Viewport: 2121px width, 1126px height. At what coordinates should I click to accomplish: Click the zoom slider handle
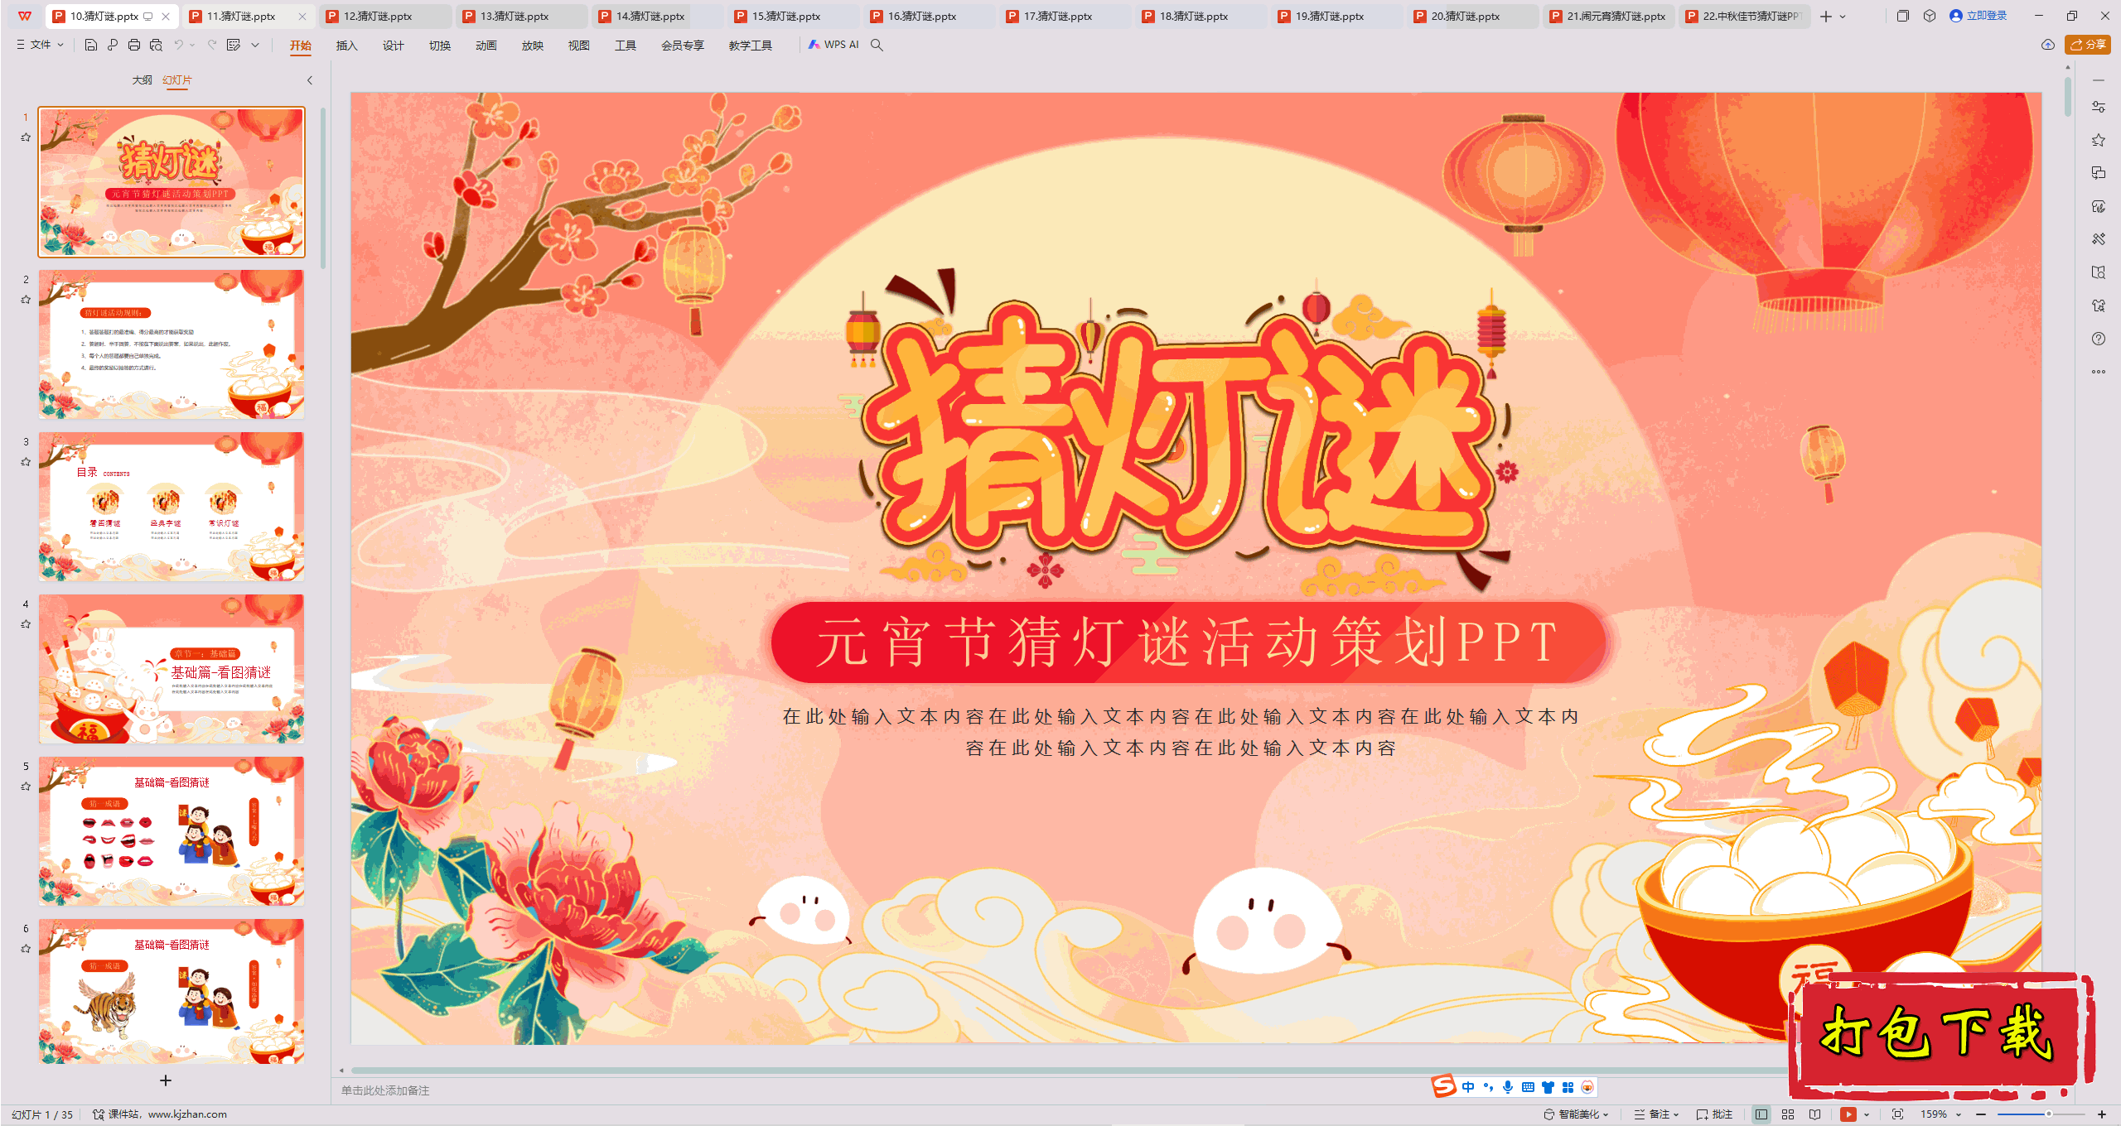point(2049,1114)
